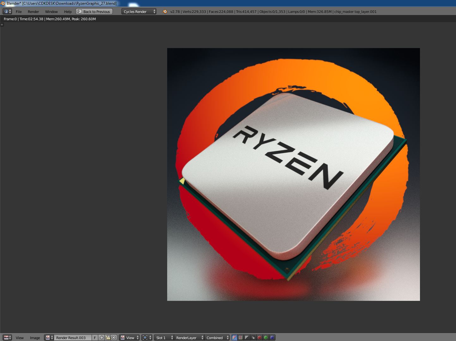Screen dimensions: 456x341
Task: Unlink the image with the X icon
Action: [x=114, y=338]
